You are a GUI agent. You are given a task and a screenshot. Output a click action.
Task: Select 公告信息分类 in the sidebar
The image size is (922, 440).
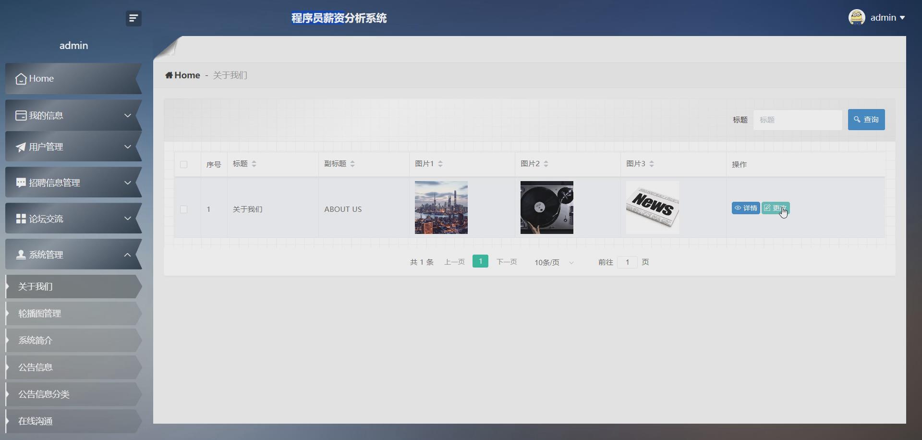click(x=44, y=394)
